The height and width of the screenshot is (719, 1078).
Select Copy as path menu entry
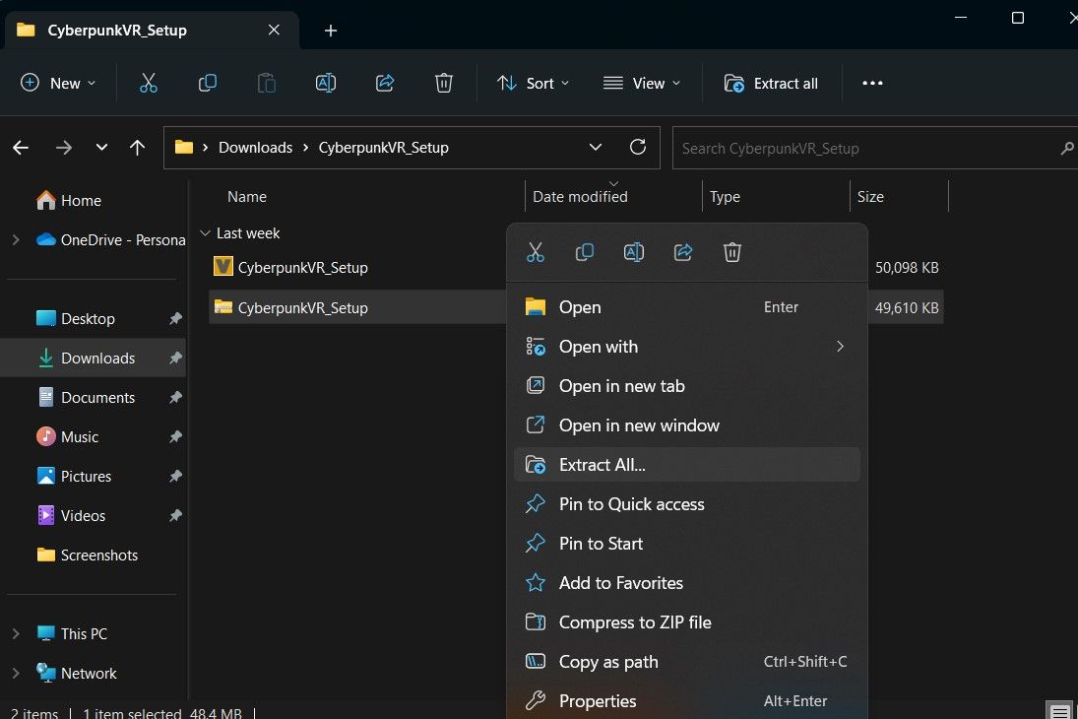point(607,662)
